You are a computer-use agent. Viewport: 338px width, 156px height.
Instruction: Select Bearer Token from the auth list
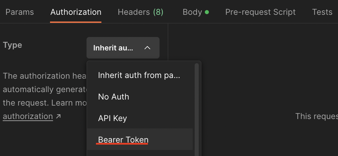coord(123,140)
